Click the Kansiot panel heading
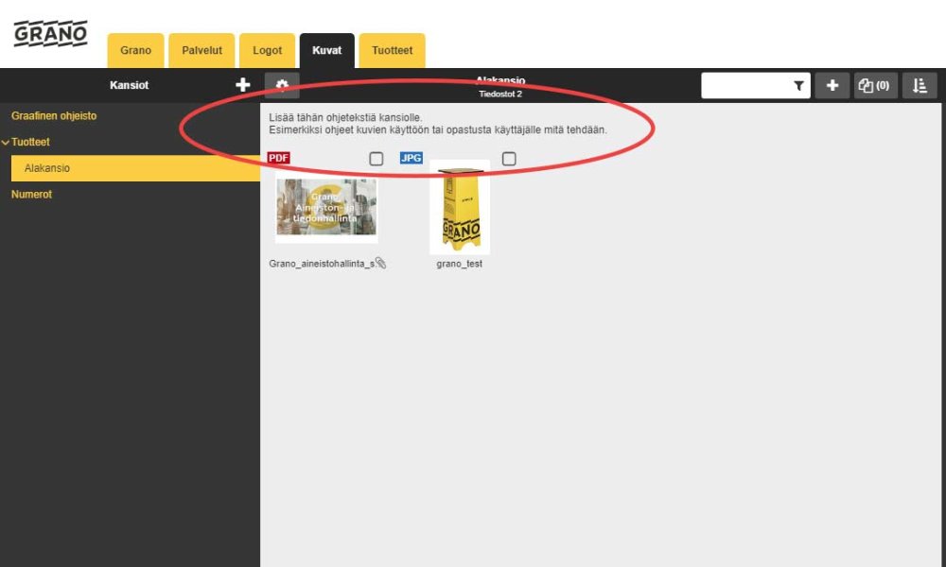946x567 pixels. coord(129,85)
